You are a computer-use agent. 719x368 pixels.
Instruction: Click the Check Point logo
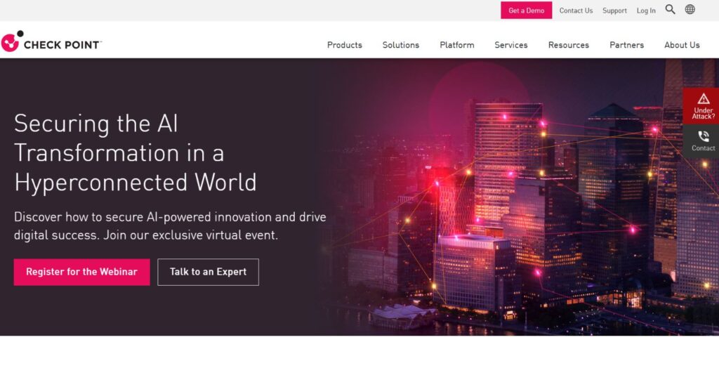pyautogui.click(x=51, y=41)
